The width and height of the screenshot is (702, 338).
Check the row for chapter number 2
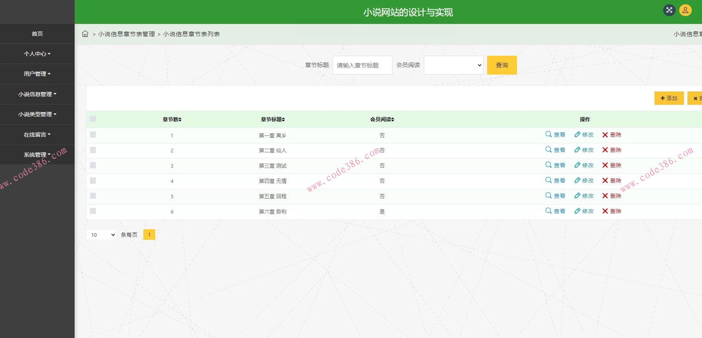coord(93,150)
